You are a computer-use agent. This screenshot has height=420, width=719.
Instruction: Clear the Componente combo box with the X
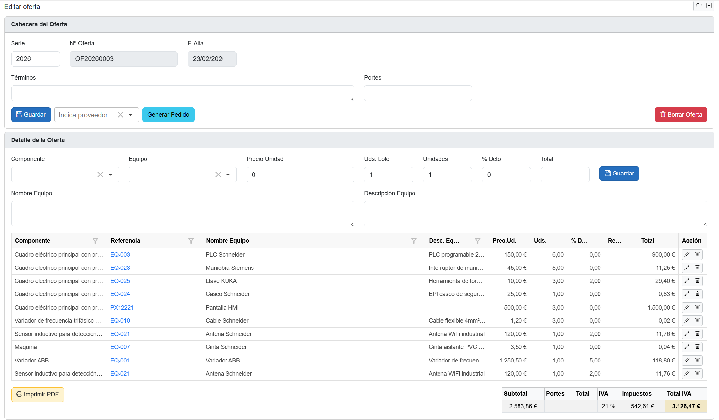click(x=100, y=175)
